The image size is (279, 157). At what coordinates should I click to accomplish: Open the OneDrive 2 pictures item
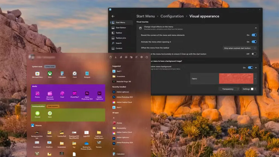37,144
